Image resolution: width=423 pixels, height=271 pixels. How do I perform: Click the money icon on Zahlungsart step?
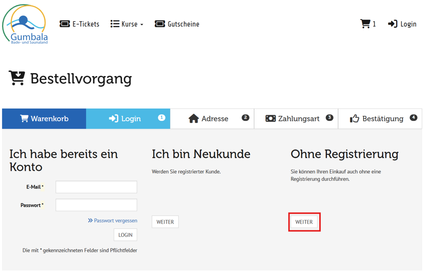point(270,119)
